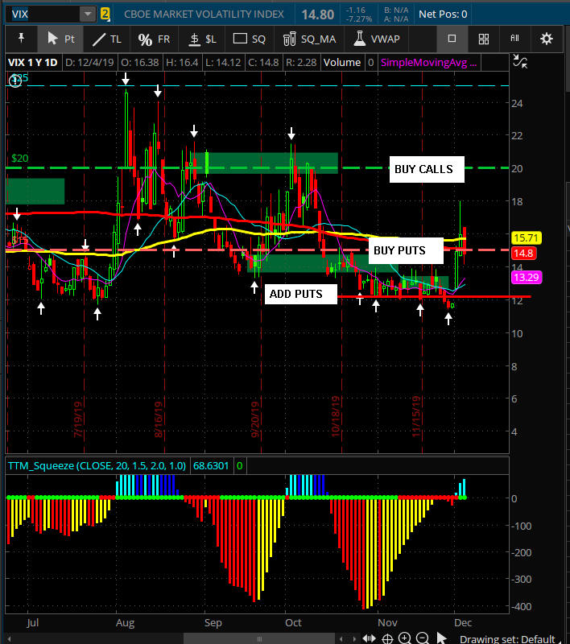Click the $L price level tool
This screenshot has height=644, width=570.
tap(202, 39)
